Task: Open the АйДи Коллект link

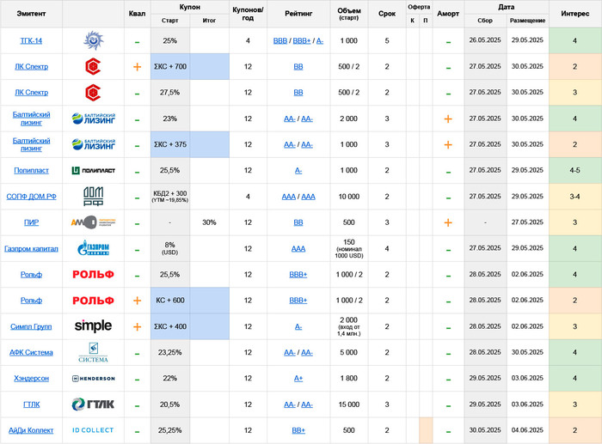Action: coord(31,430)
